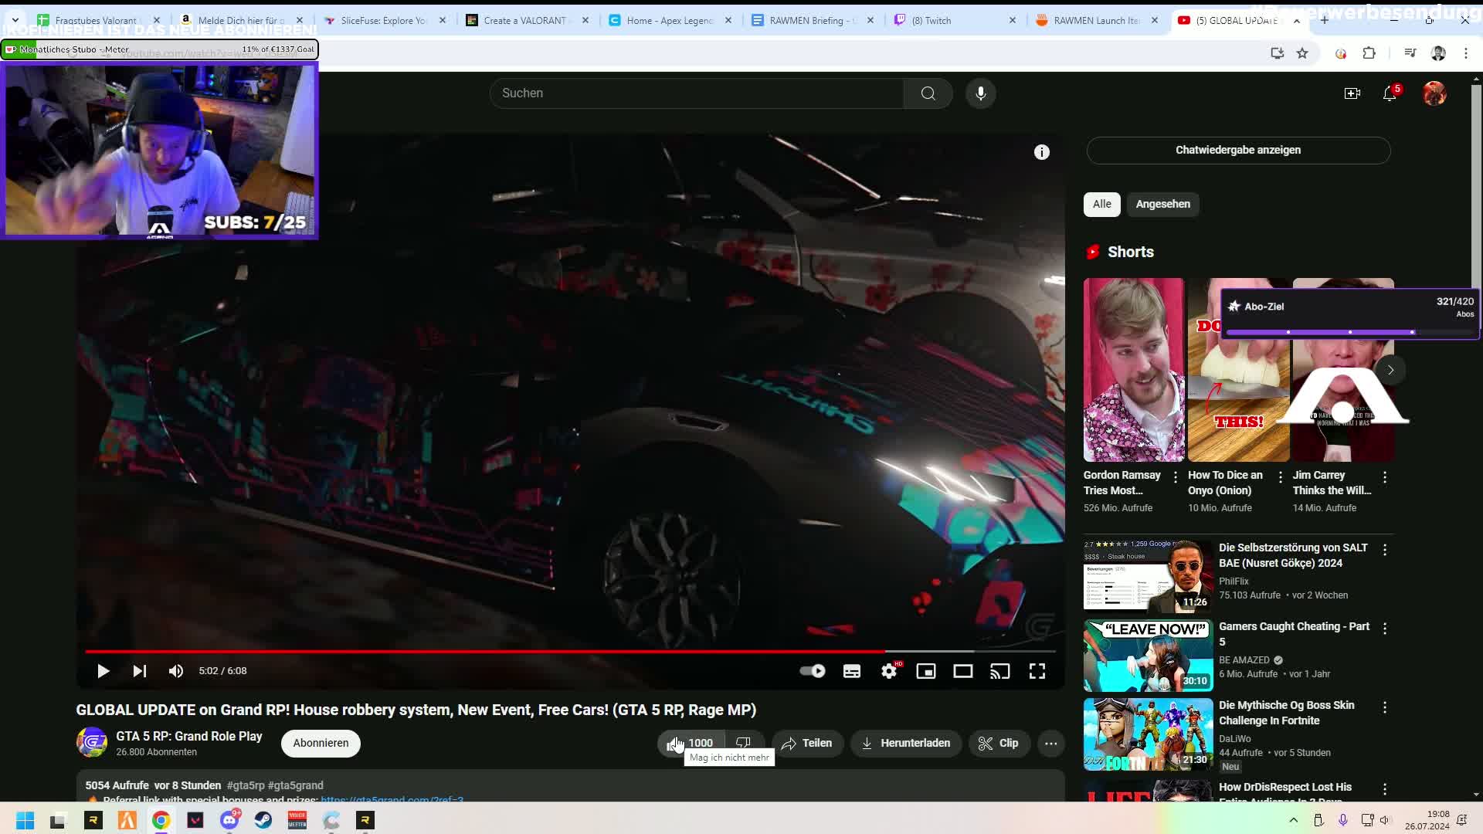The height and width of the screenshot is (834, 1483).
Task: Open options for DrDisRespect video
Action: (1385, 789)
